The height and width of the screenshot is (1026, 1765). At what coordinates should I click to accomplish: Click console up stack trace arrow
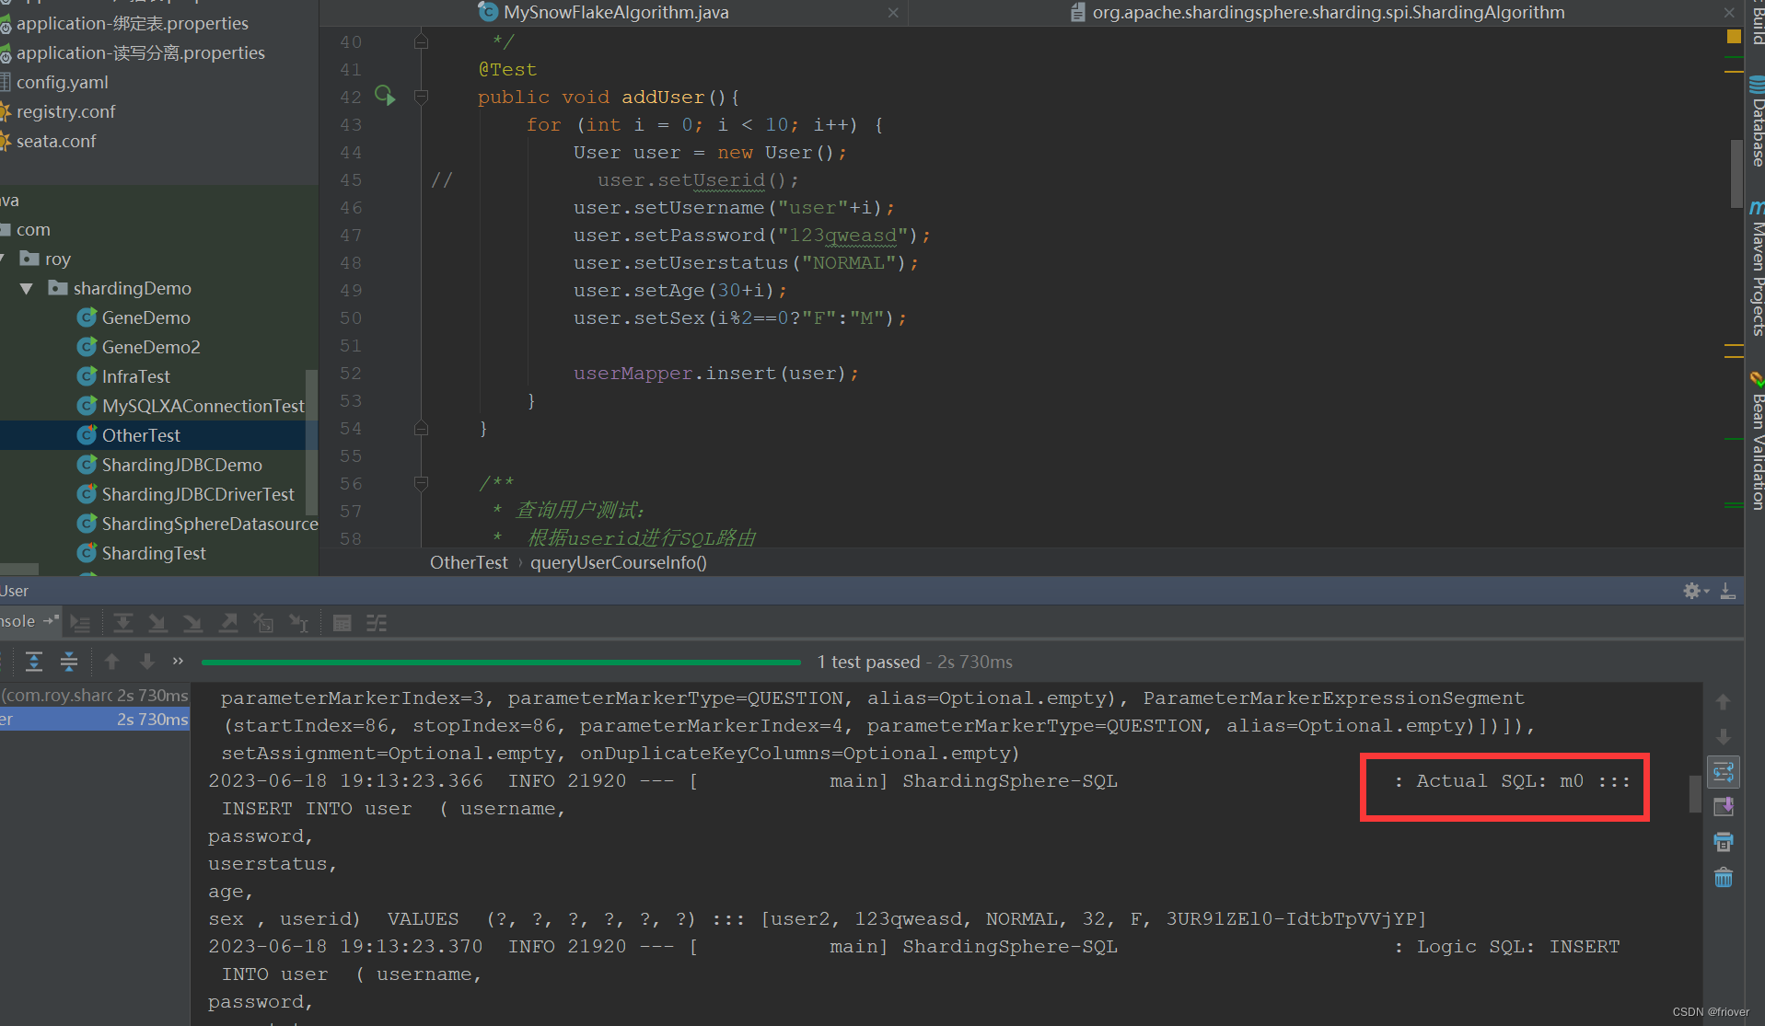point(1724,702)
